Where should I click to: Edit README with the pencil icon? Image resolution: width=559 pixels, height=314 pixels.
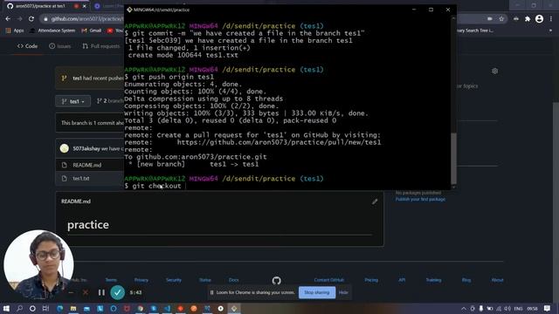click(375, 201)
